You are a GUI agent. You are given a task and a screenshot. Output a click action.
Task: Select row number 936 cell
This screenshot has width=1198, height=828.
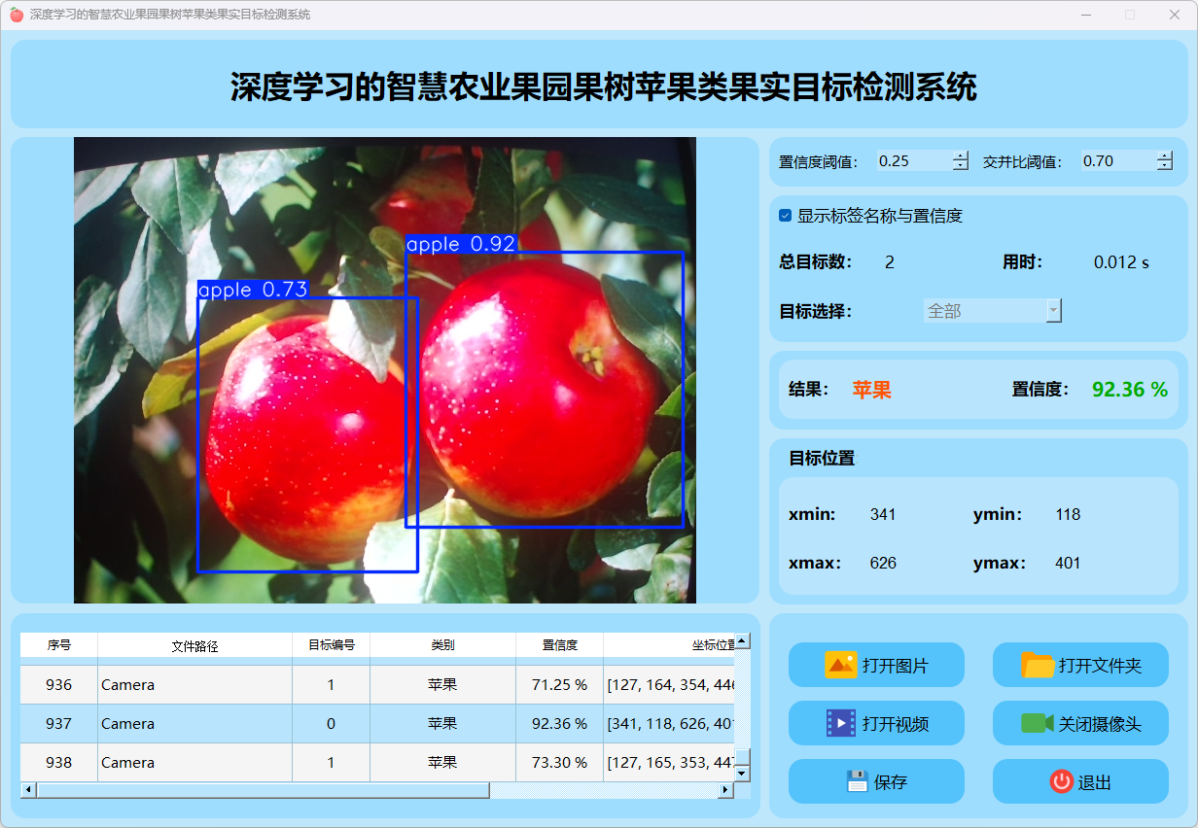point(59,685)
